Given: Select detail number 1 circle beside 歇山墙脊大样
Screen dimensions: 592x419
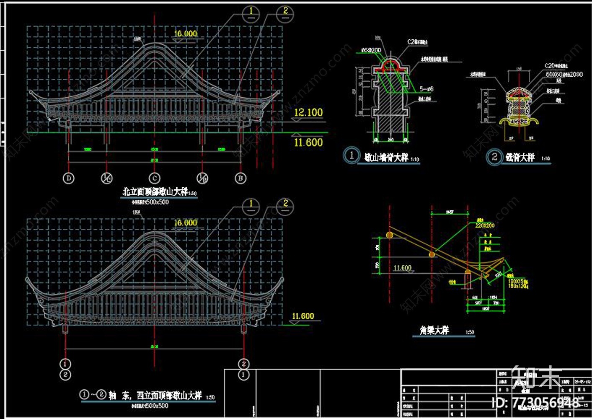Looking at the screenshot, I should [351, 155].
